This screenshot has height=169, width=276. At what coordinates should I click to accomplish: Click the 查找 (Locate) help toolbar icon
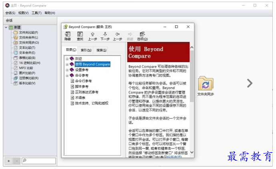click(x=80, y=36)
